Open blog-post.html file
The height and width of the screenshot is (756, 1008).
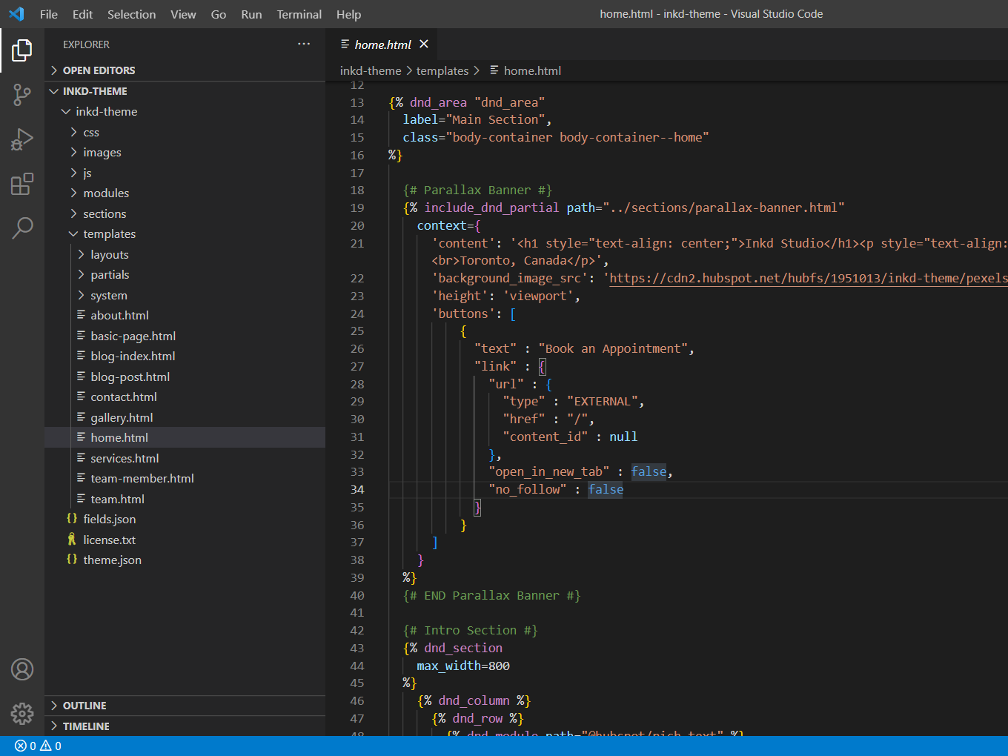pos(185,377)
